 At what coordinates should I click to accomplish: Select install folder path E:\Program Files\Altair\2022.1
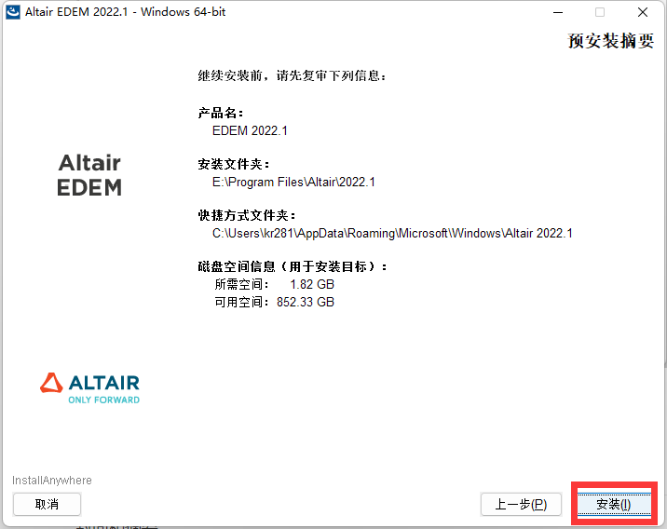293,182
